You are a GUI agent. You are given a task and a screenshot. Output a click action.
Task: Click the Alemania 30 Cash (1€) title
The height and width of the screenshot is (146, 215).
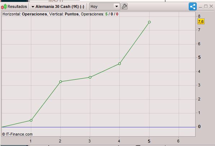[60, 6]
